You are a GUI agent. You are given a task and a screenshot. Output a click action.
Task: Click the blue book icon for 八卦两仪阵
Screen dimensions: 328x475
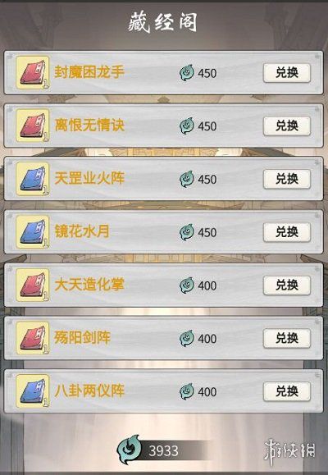[33, 391]
